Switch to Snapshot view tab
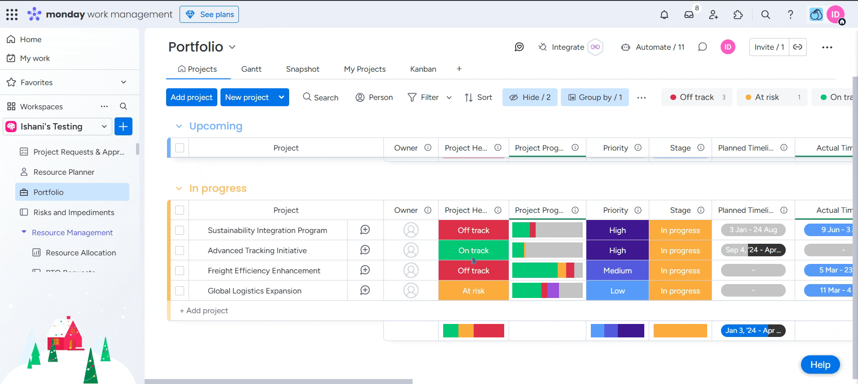 [x=303, y=69]
